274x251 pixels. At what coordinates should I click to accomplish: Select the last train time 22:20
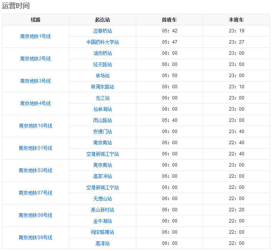click(x=237, y=210)
